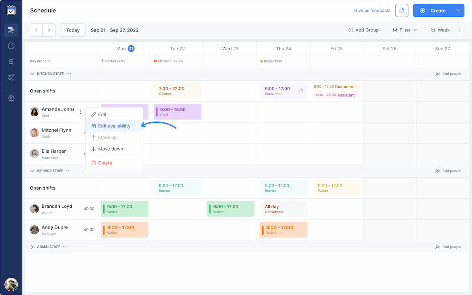Jump to today using the Today button
The width and height of the screenshot is (472, 295).
tap(72, 30)
